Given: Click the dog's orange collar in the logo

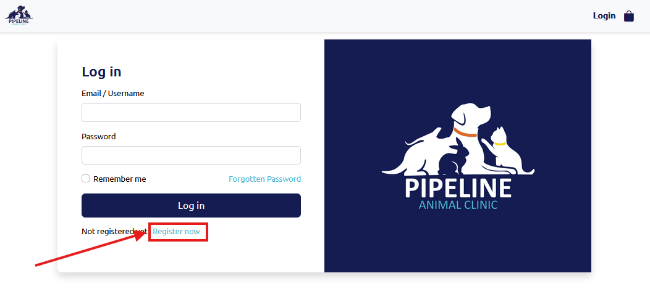Looking at the screenshot, I should (465, 132).
